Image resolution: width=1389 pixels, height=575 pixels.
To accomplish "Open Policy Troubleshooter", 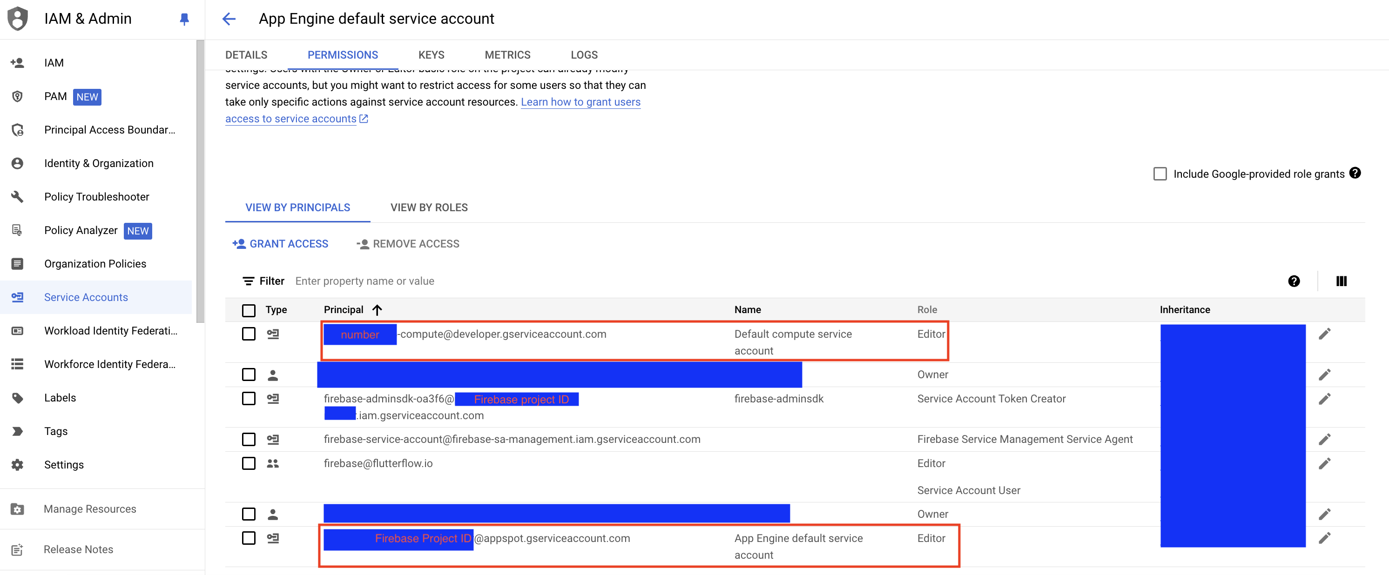I will (96, 197).
